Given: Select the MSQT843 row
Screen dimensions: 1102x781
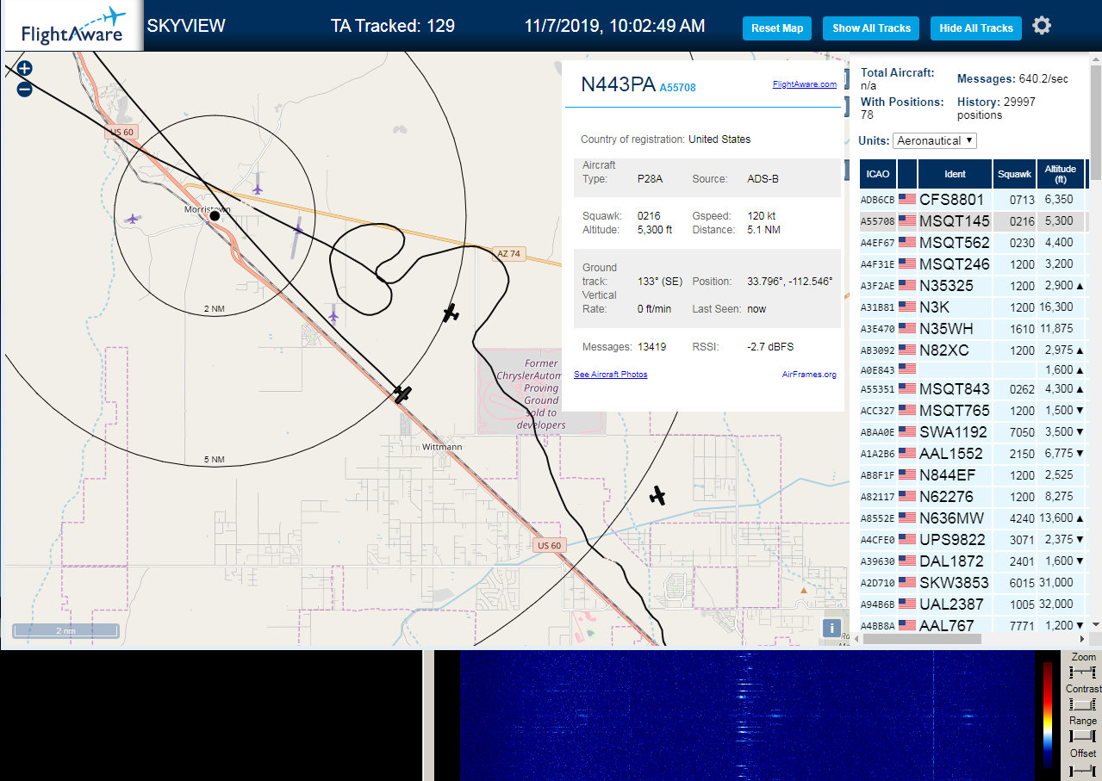Looking at the screenshot, I should pos(973,389).
